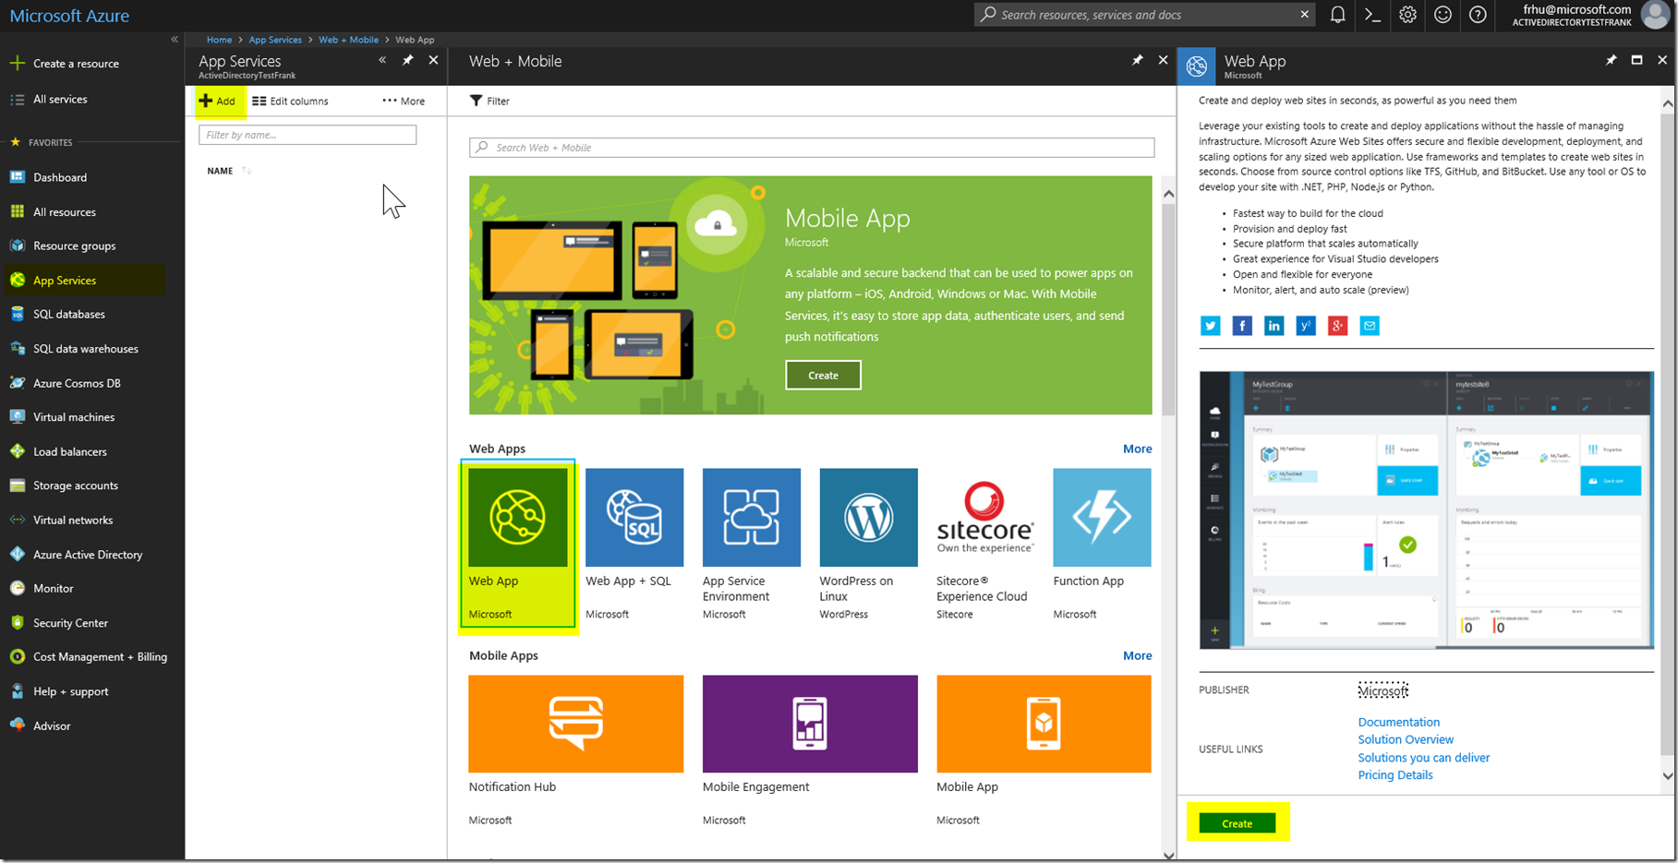Open Dashboard from favorites
Viewport: 1678px width, 863px height.
point(48,177)
